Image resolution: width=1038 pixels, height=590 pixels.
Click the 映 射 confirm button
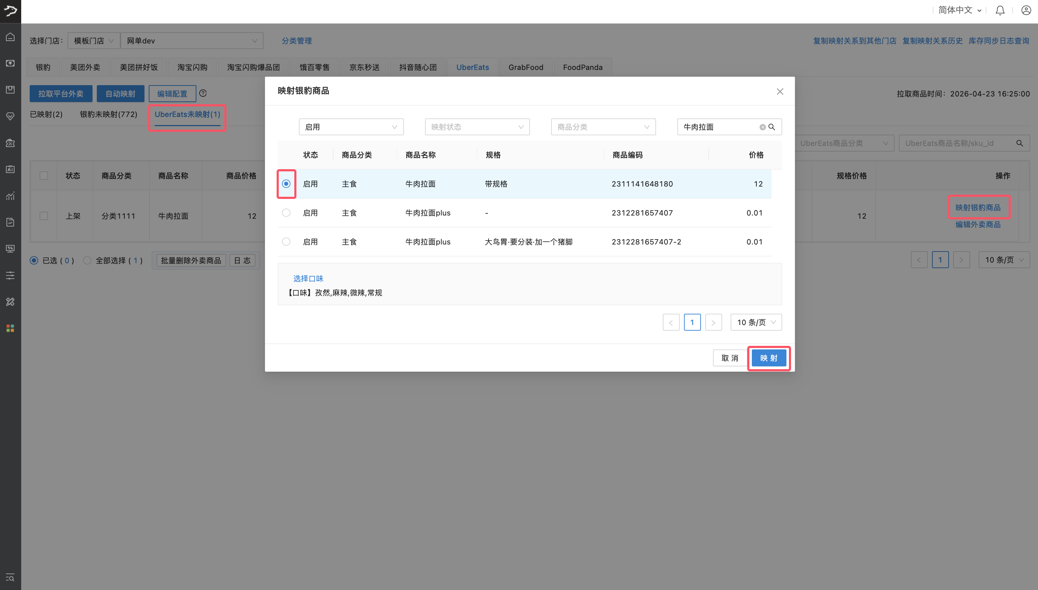coord(769,358)
